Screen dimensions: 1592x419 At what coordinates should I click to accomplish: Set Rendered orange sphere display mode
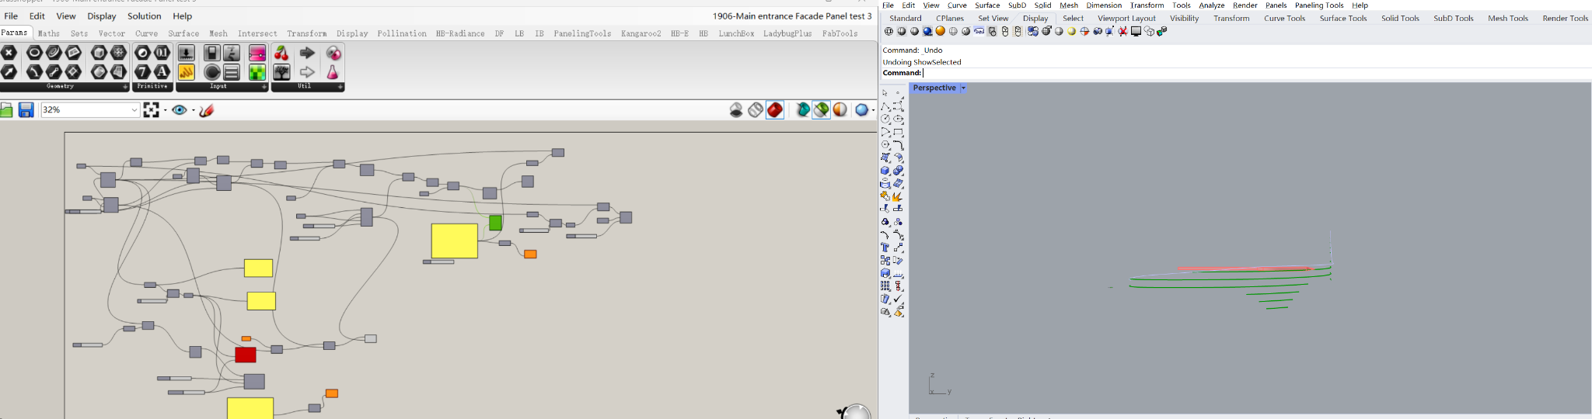point(940,32)
